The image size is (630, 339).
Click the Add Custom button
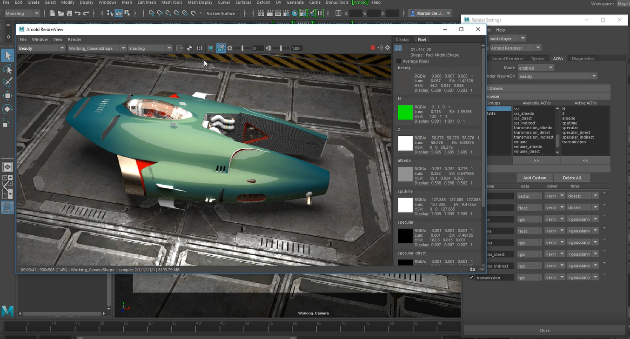tap(535, 178)
